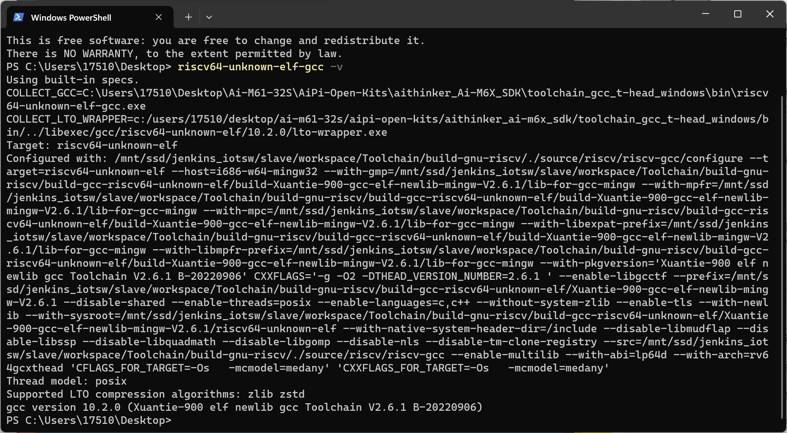Maximize the terminal window
Screen dimensions: 787x433
pyautogui.click(x=738, y=14)
